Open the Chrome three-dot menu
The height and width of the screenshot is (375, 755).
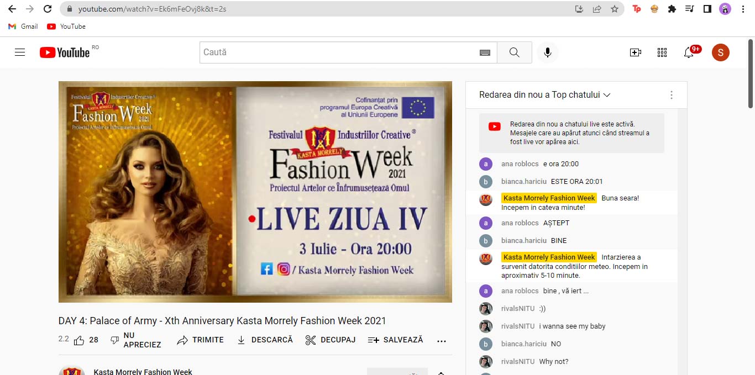click(742, 9)
